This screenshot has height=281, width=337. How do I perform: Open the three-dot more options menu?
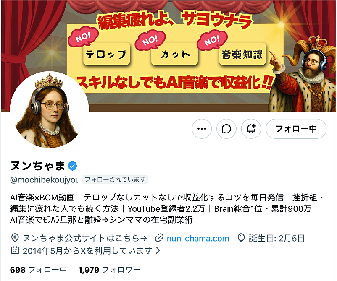pos(202,129)
